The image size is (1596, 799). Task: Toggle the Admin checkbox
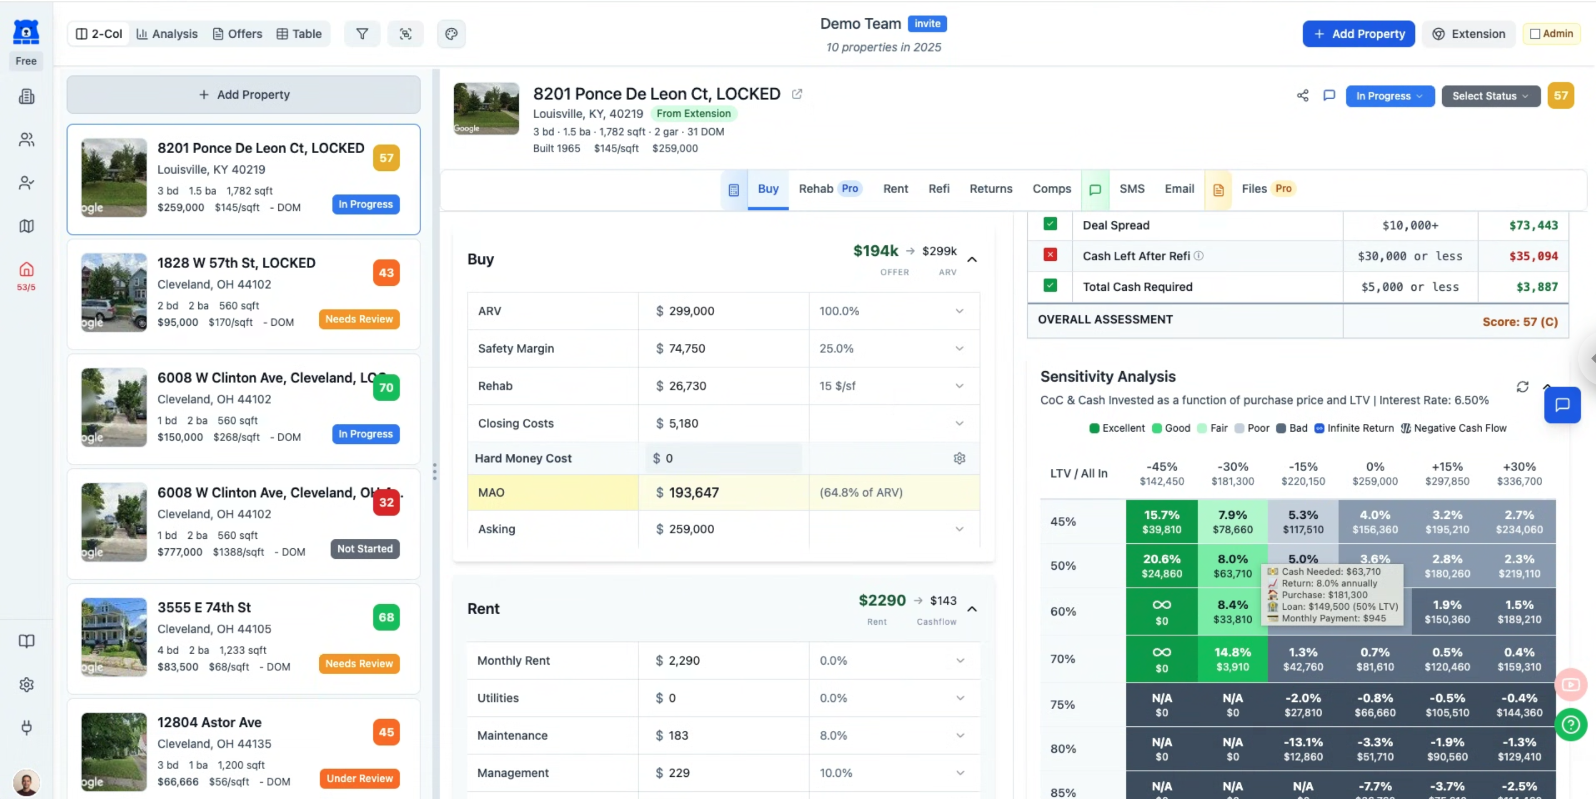coord(1535,34)
